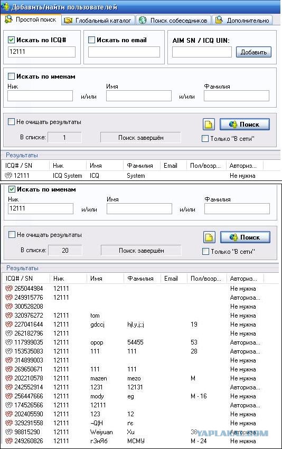This screenshot has height=449, width=282.
Task: Click the yellow note icon beside Поиск, list count 1
Action: pos(209,125)
